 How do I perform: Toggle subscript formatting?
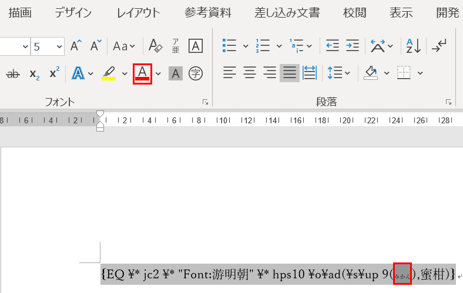(x=34, y=74)
